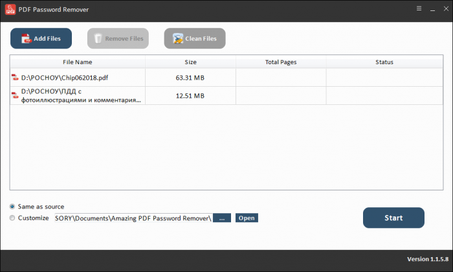Click the Status column header
The width and height of the screenshot is (453, 272).
tap(384, 62)
